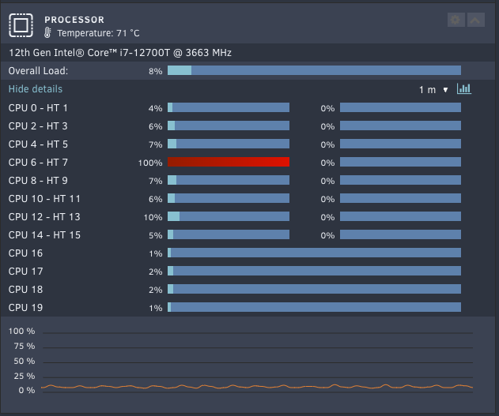Viewport: 499px width, 416px height.
Task: Select the CPU 4 - HT 5 row label
Action: [x=38, y=144]
